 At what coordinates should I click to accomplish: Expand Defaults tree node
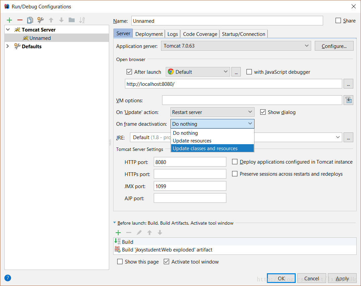(8, 46)
